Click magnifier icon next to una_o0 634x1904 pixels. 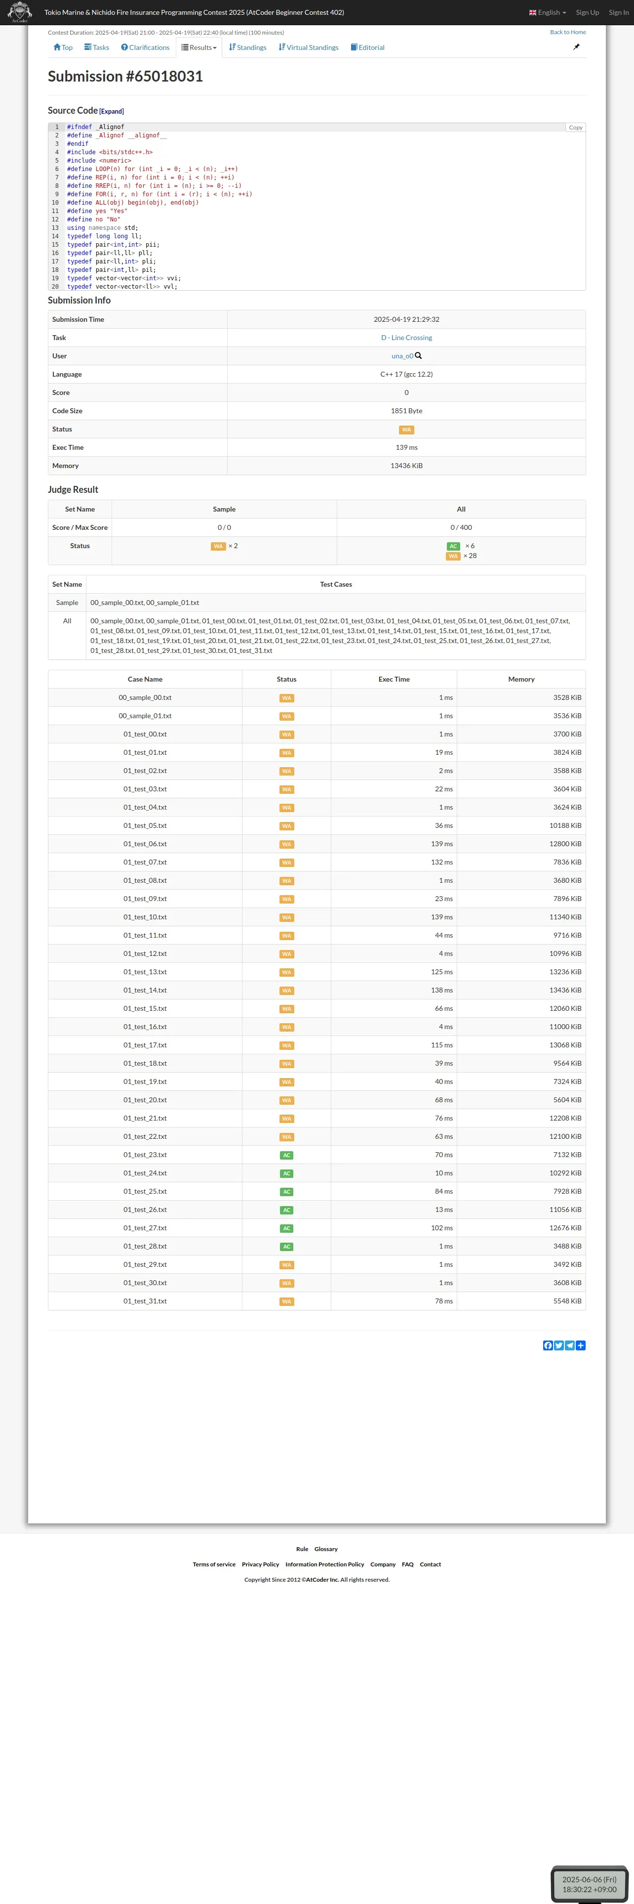coord(419,355)
